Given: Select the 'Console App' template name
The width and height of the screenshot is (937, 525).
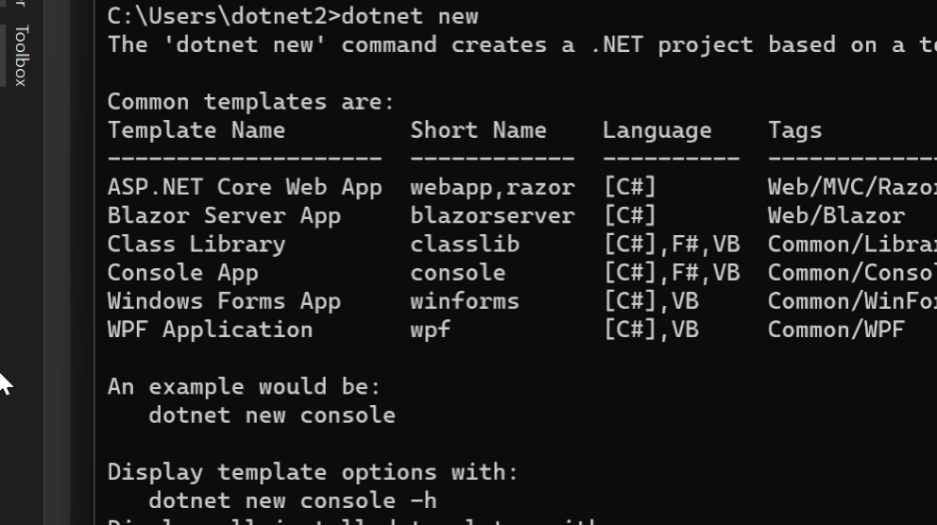Looking at the screenshot, I should (182, 273).
